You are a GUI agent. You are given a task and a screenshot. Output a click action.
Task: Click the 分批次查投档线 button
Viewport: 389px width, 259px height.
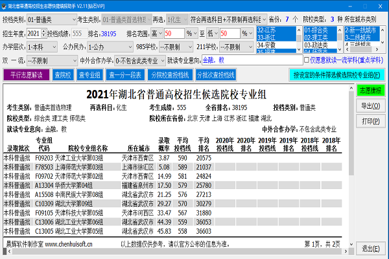(x=216, y=75)
